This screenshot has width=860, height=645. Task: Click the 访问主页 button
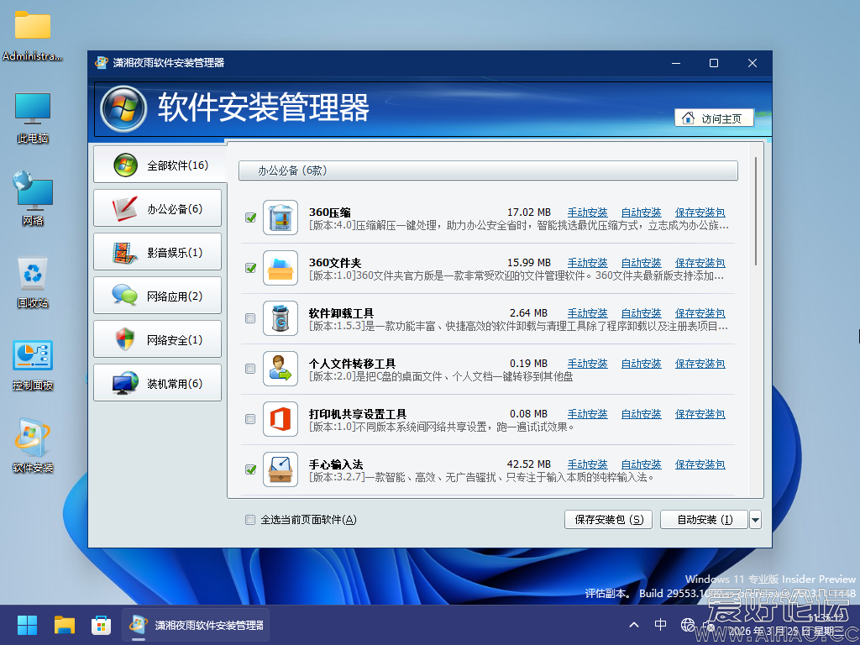tap(714, 118)
